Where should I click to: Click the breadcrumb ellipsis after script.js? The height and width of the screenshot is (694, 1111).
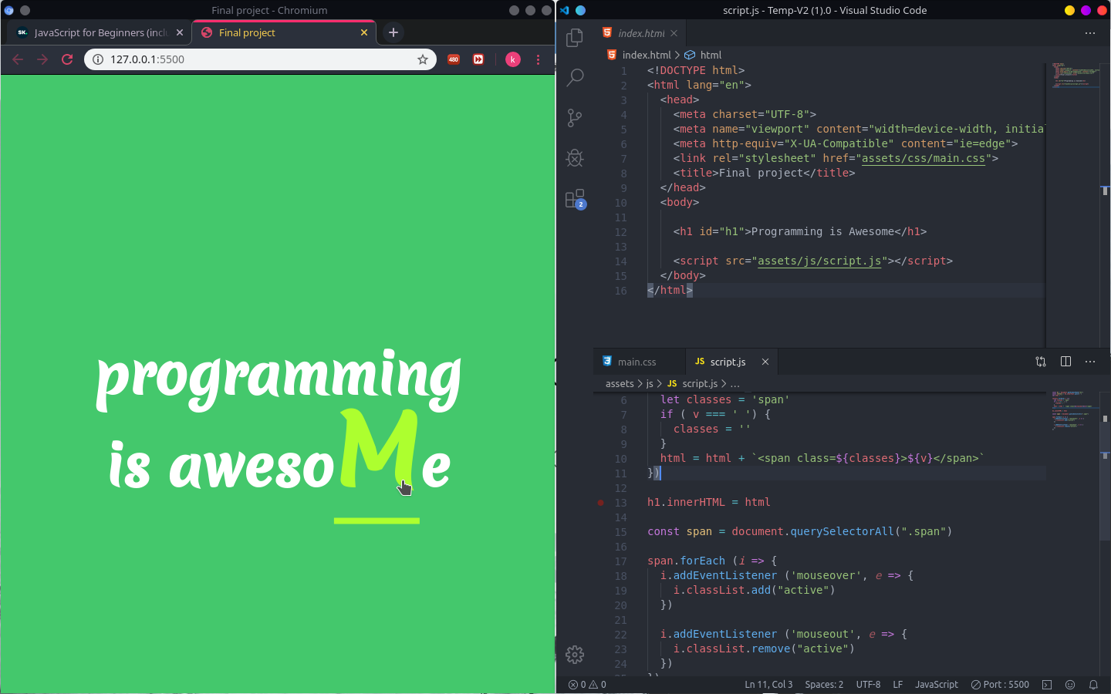coord(734,383)
